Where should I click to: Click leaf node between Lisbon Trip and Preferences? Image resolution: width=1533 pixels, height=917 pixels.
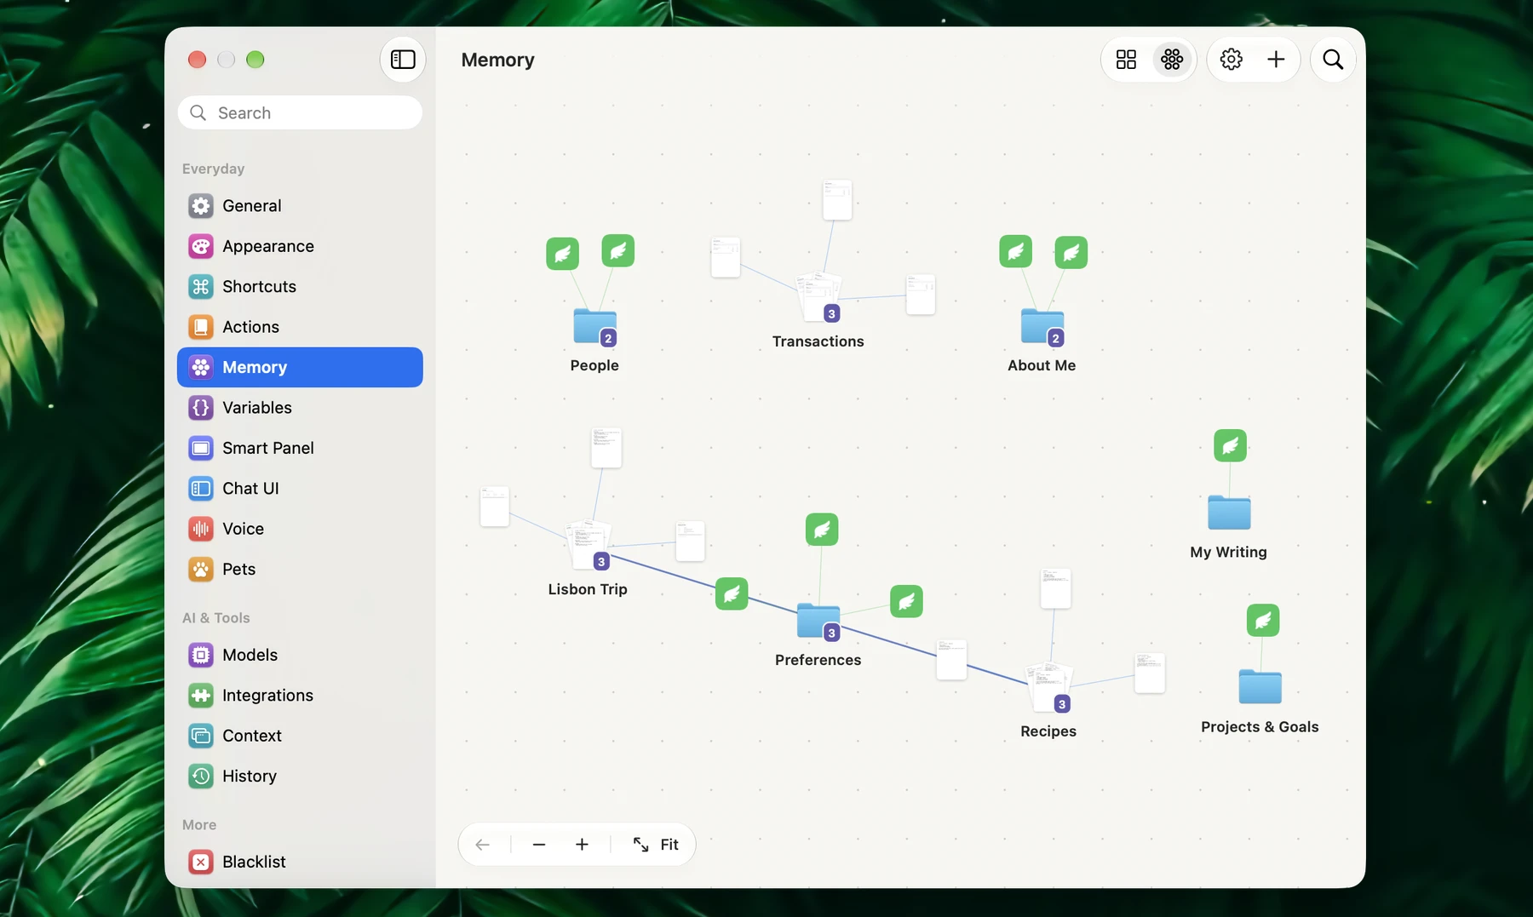coord(732,593)
